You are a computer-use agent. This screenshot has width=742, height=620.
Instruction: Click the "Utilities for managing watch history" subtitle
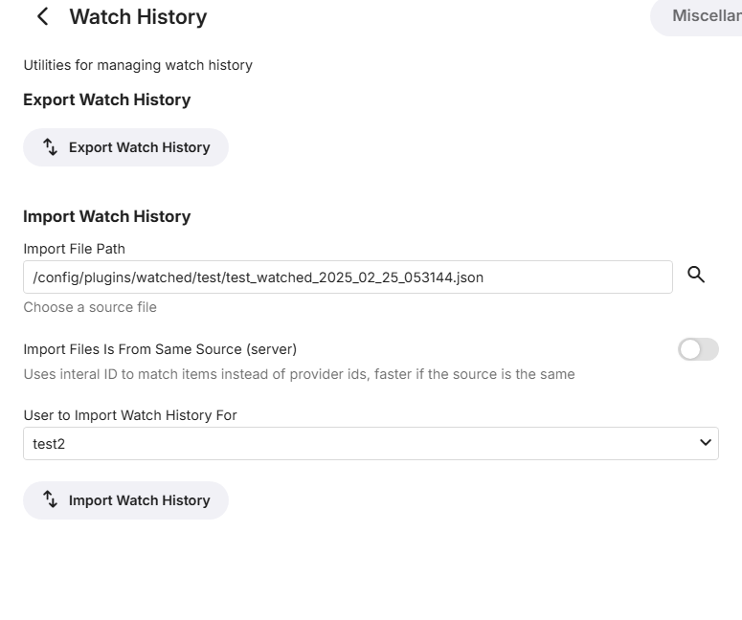(138, 65)
